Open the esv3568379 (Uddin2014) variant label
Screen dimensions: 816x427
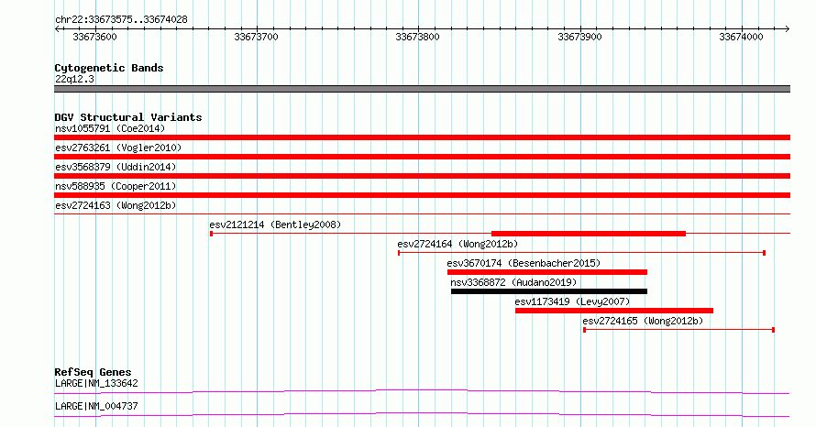click(x=116, y=167)
